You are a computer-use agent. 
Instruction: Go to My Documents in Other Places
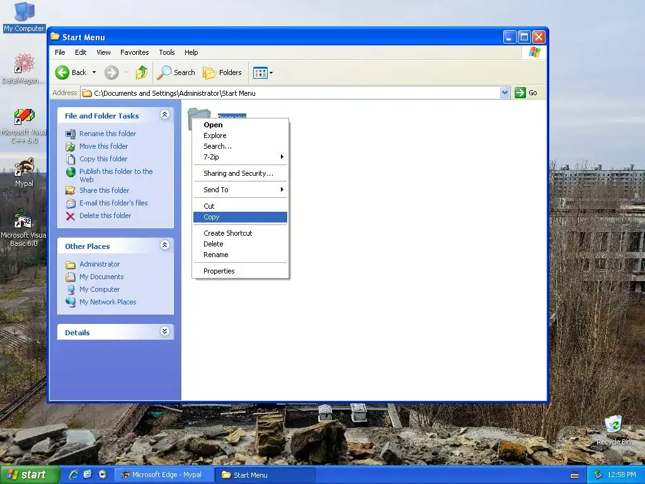[101, 277]
